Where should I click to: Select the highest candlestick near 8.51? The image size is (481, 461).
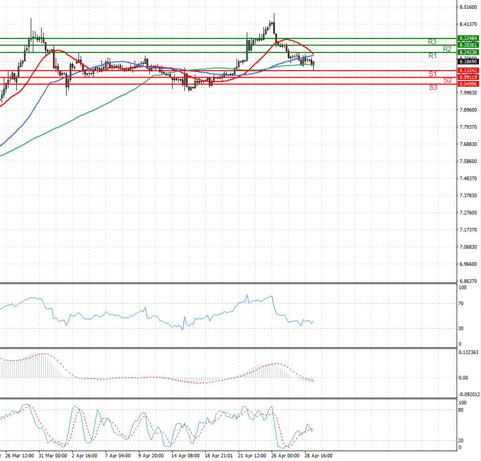(x=274, y=22)
